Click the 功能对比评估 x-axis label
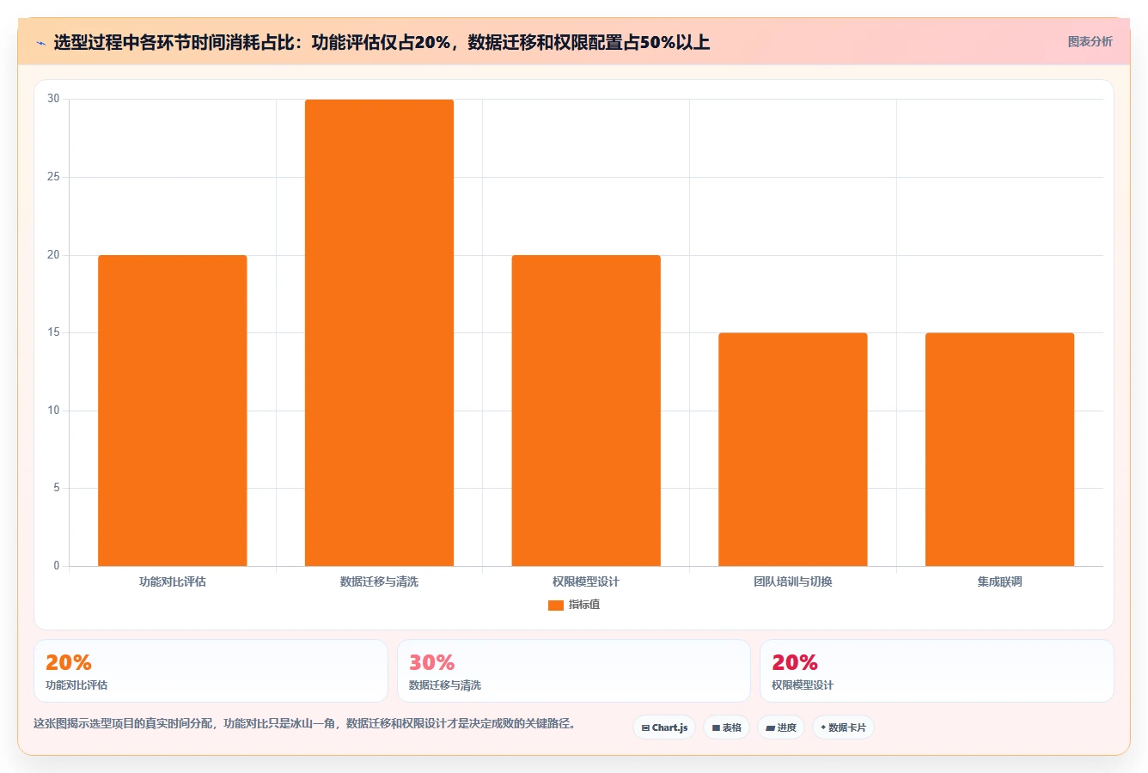This screenshot has width=1148, height=773. [x=172, y=581]
